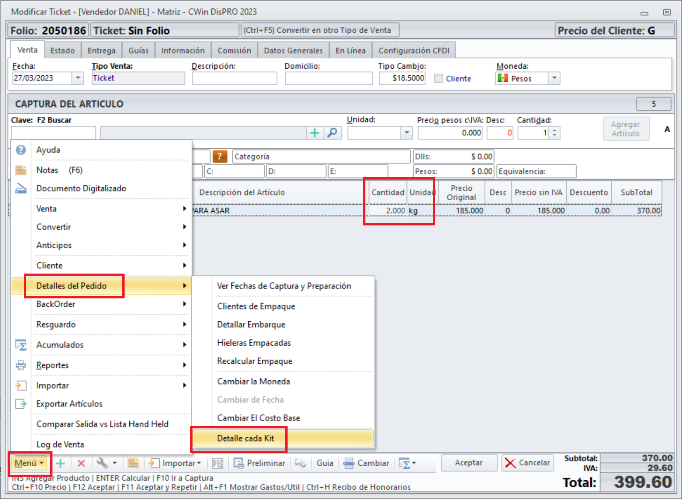Click the sigma icon beside Acumulados
The image size is (682, 499).
coord(21,345)
